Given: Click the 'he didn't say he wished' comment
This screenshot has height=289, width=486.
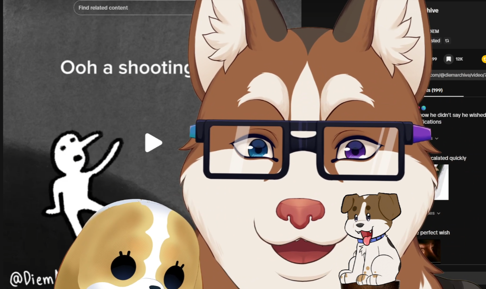Looking at the screenshot, I should click(452, 118).
